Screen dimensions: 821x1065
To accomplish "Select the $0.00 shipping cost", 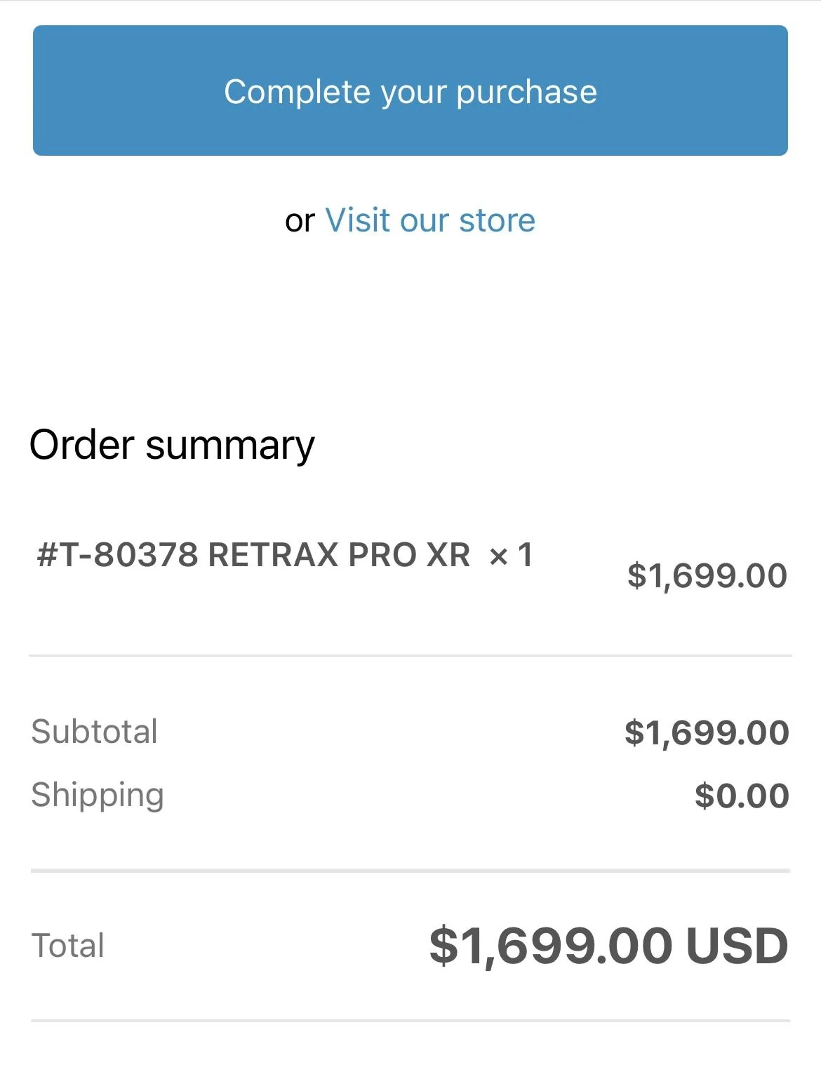I will click(742, 796).
